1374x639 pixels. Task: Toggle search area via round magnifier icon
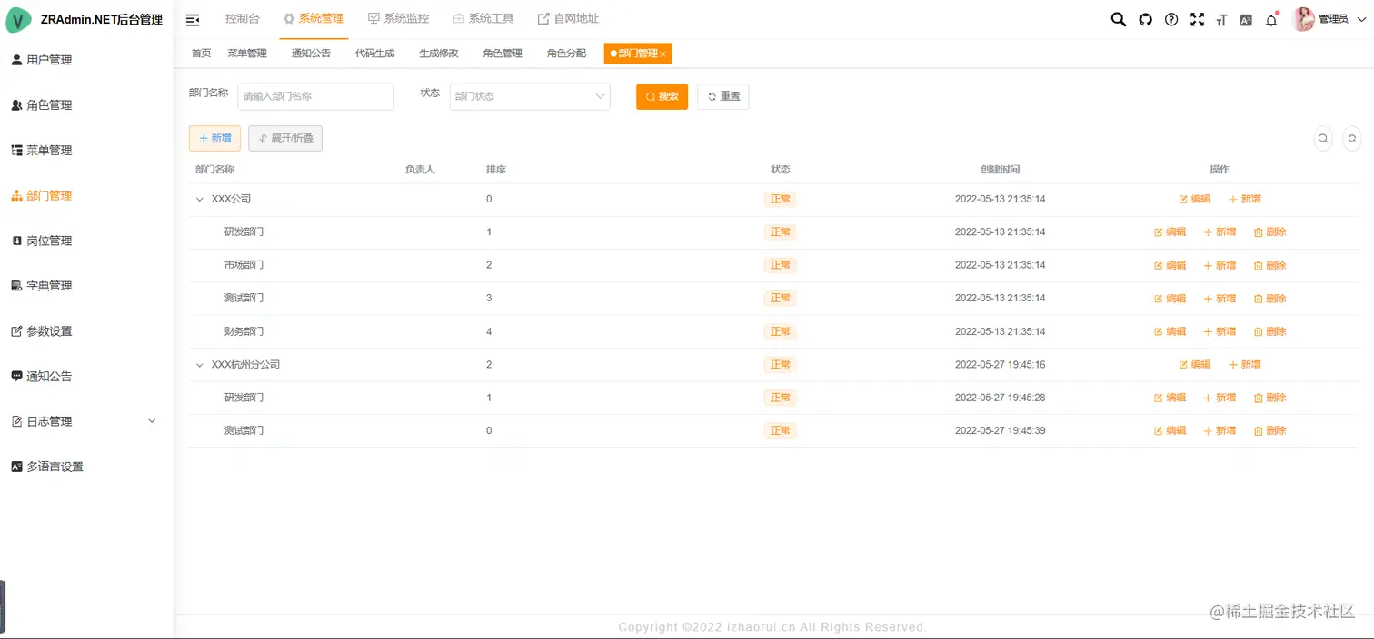[x=1323, y=138]
